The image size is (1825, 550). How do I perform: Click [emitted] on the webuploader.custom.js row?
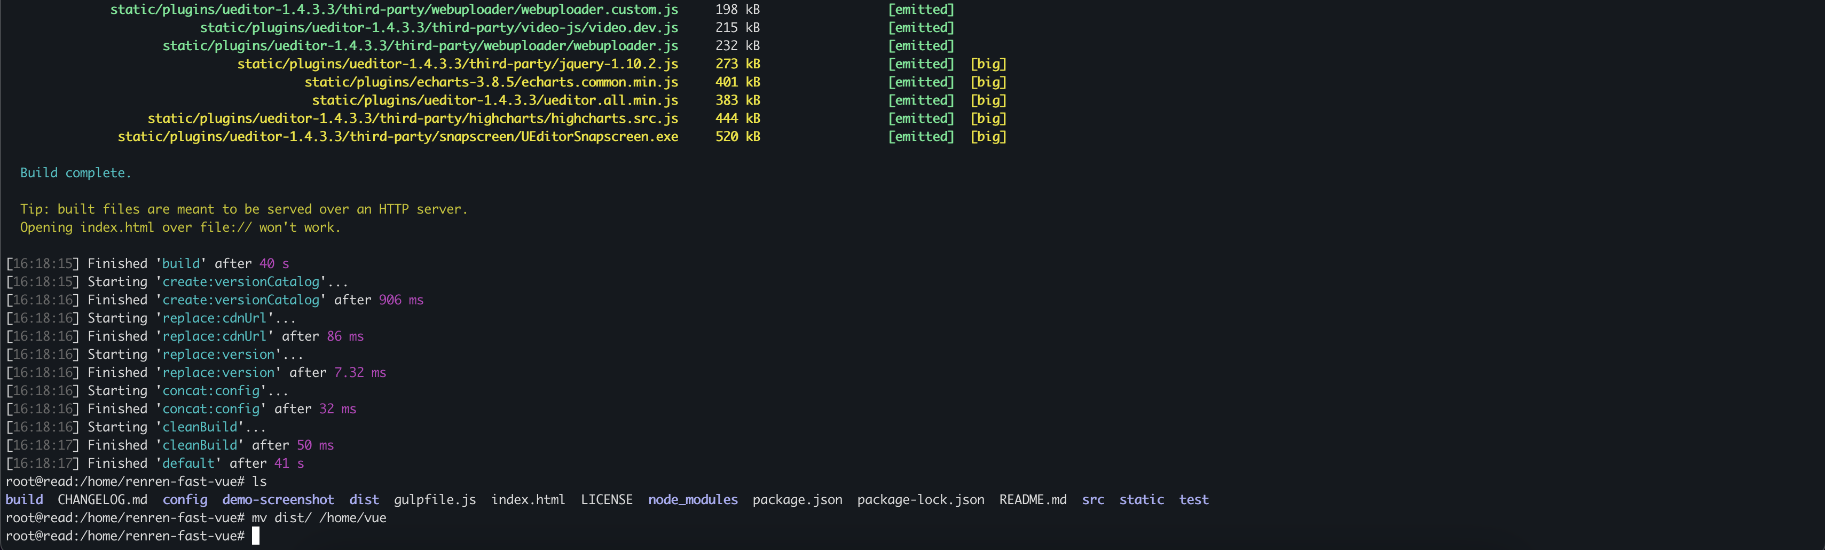click(x=921, y=9)
